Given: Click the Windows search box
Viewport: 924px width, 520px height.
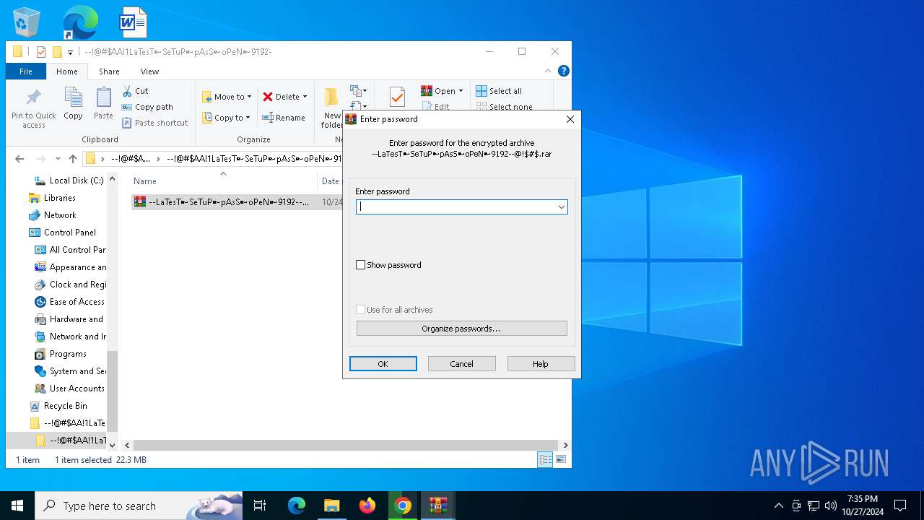Looking at the screenshot, I should coord(139,506).
